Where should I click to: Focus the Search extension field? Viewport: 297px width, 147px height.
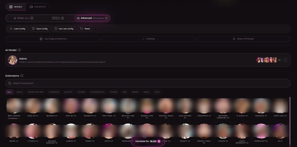148,83
